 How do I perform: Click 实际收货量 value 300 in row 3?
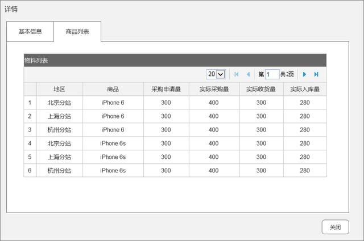(x=261, y=130)
